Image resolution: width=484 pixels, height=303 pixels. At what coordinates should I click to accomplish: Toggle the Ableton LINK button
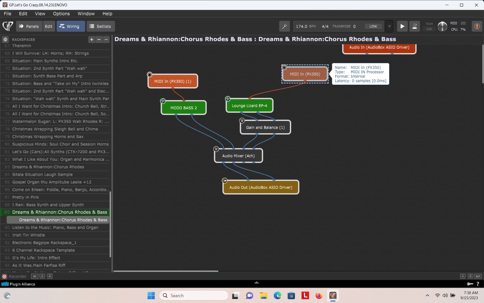[373, 26]
